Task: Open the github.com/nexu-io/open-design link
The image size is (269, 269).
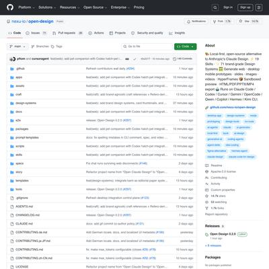Action: click(233, 108)
